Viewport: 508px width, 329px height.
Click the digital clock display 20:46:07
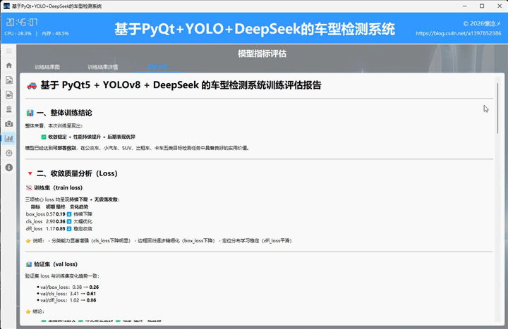pos(22,23)
